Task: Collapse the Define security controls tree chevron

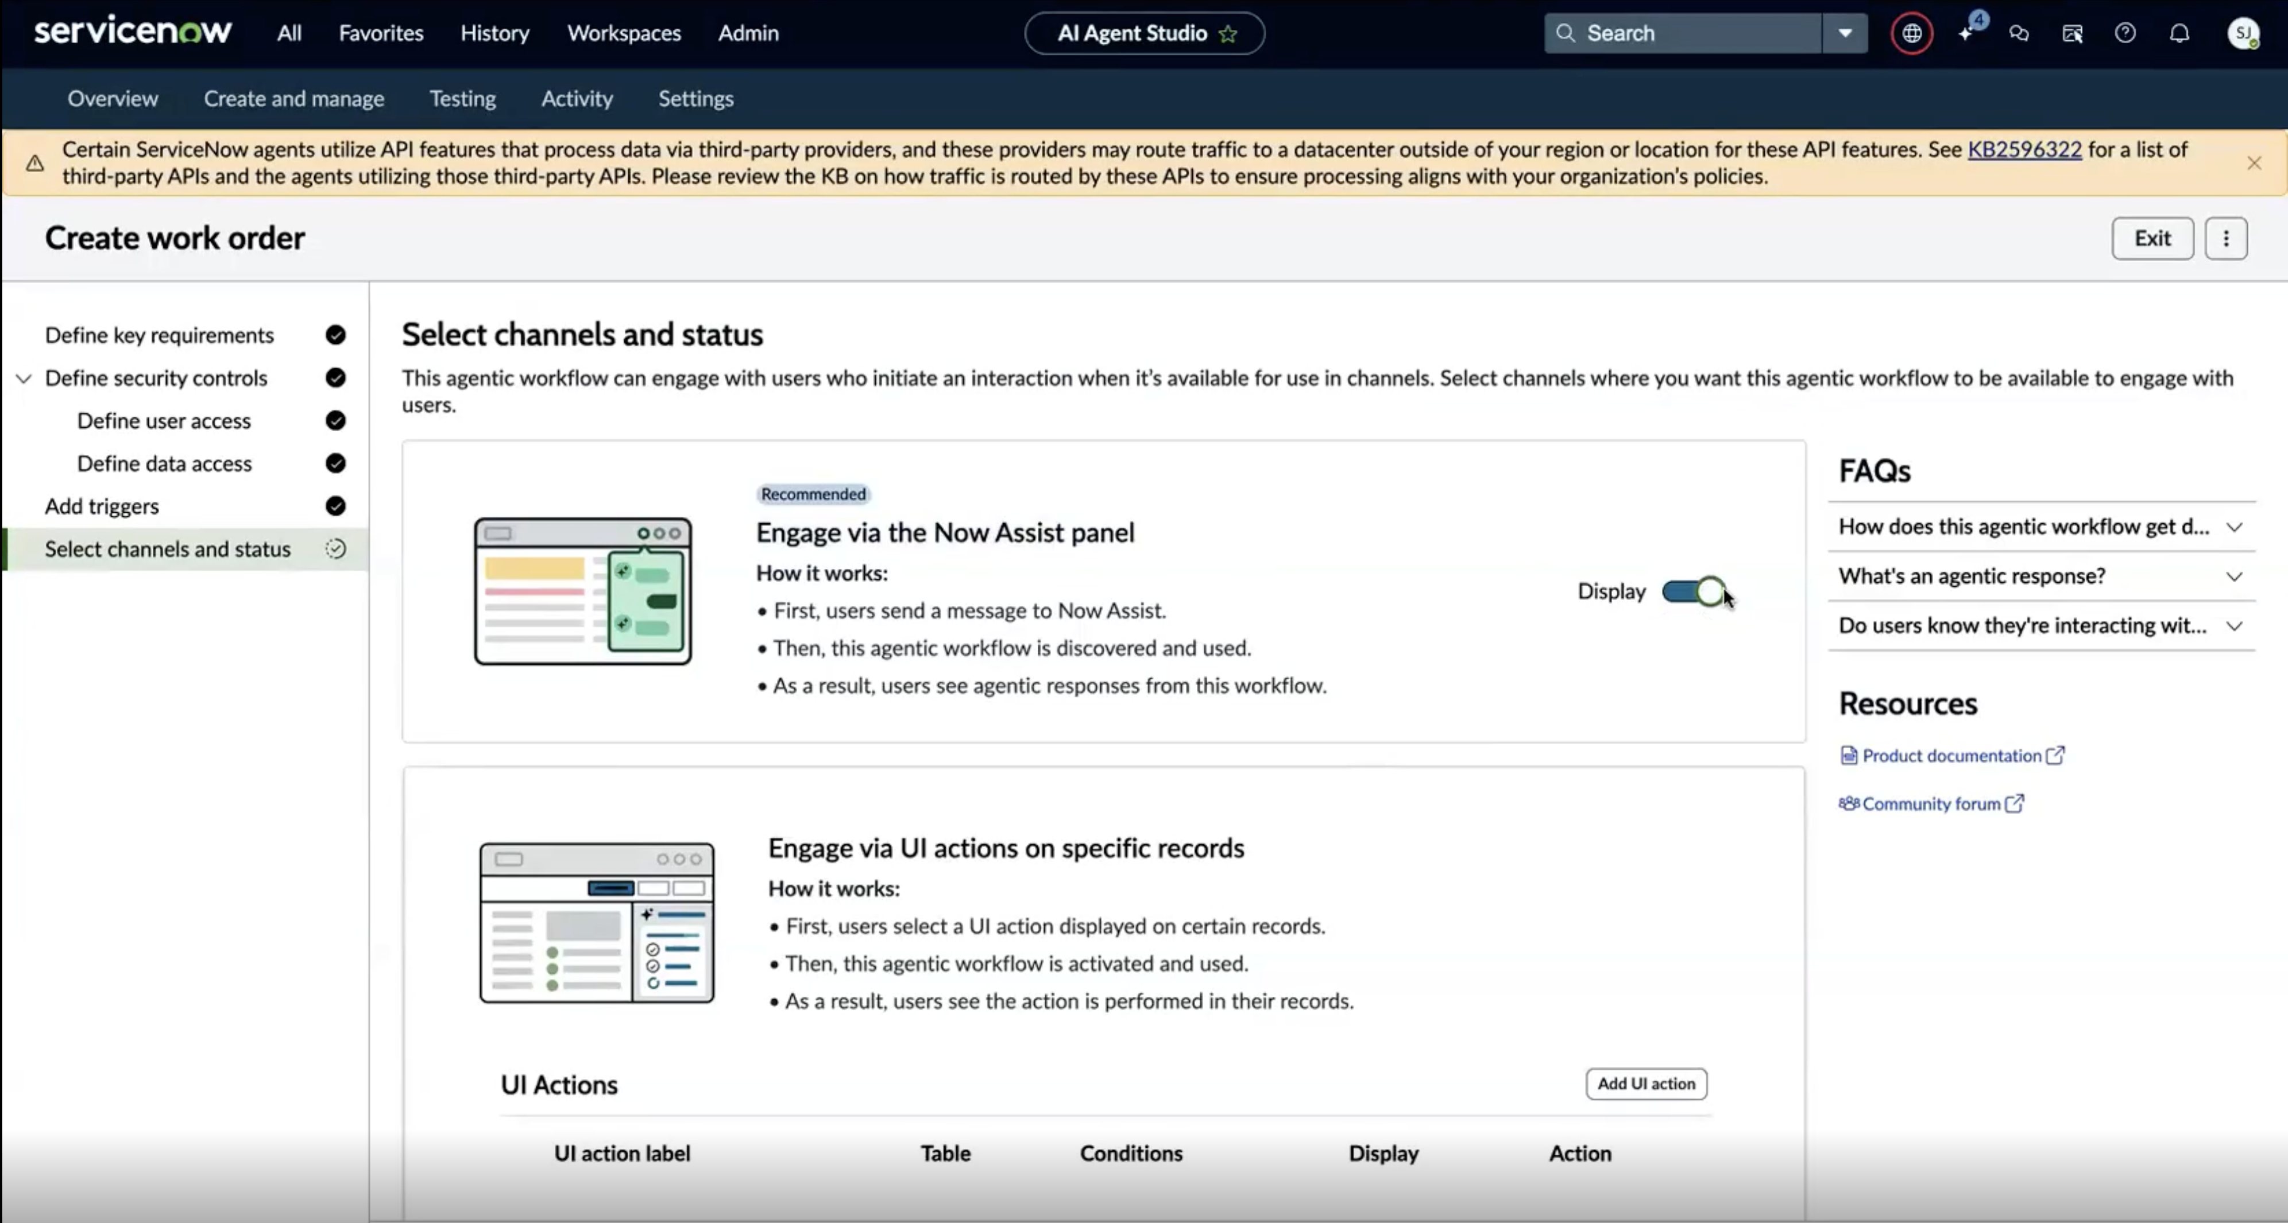Action: pyautogui.click(x=24, y=378)
